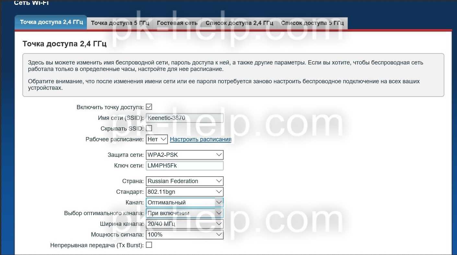Expand the Выбор оптимального канала dropdown
Screen dimensions: 457x255
pyautogui.click(x=184, y=213)
